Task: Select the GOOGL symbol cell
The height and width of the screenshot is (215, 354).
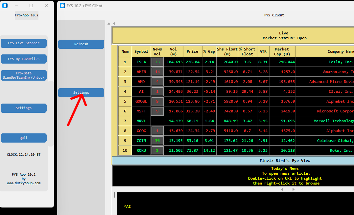Action: click(x=141, y=102)
